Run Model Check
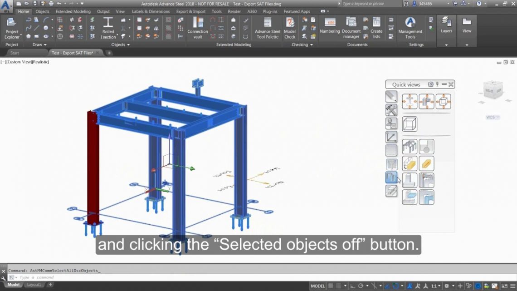 click(290, 29)
